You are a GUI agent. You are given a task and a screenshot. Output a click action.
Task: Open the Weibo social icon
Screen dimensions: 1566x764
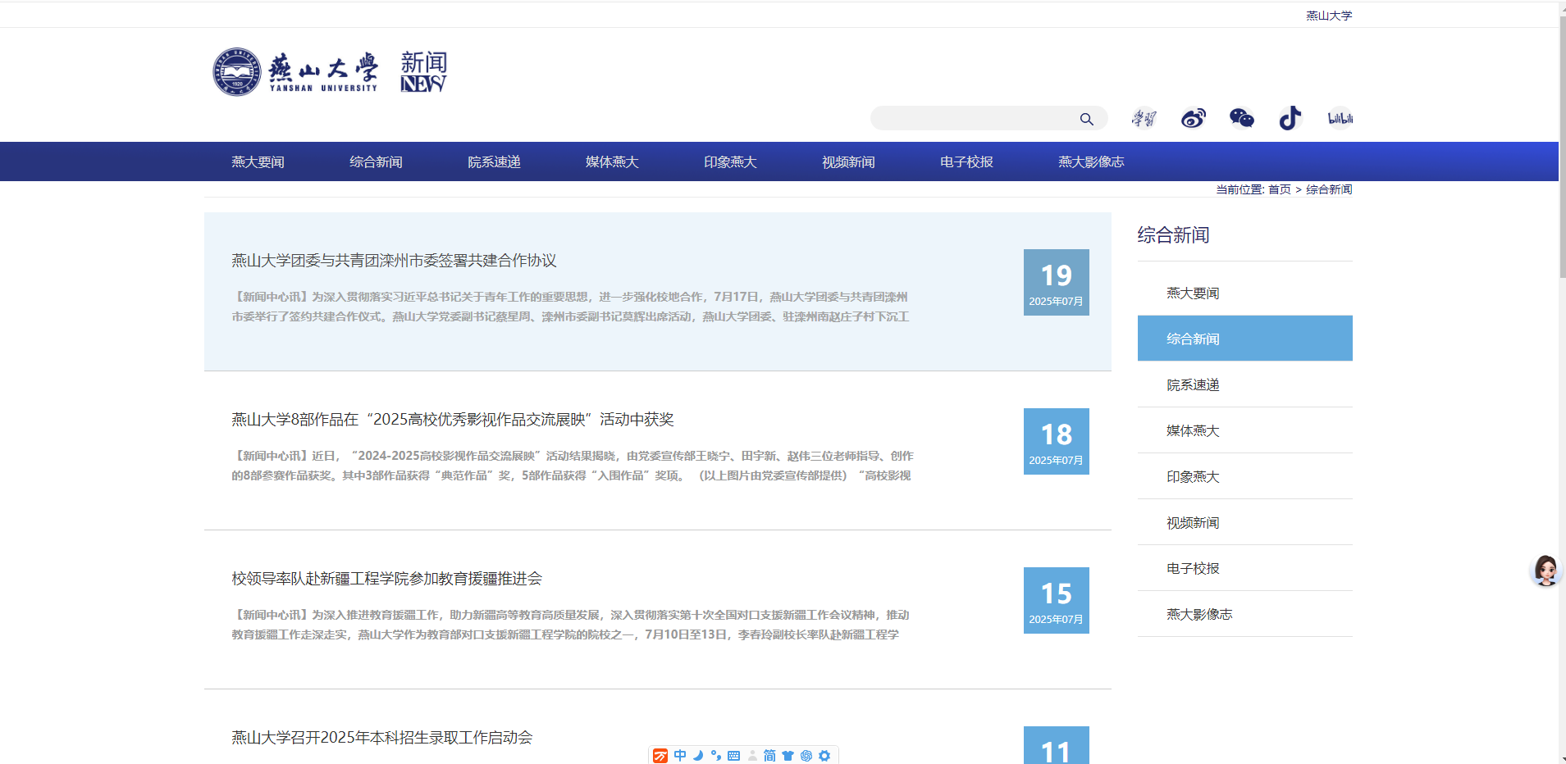point(1193,119)
